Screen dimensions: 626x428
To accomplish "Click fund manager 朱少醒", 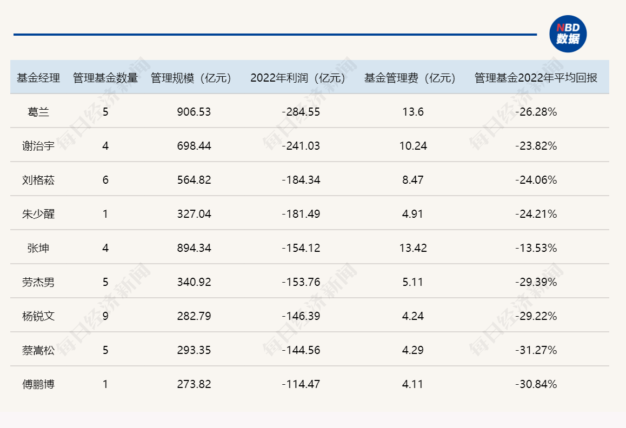I will (x=38, y=214).
